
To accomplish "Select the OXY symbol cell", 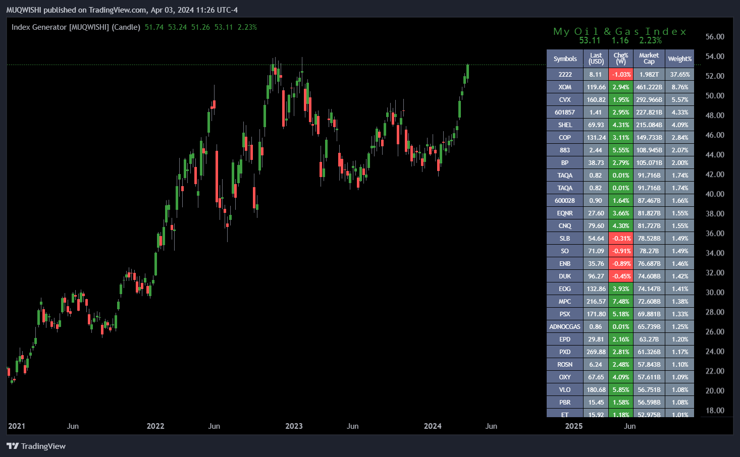I will tap(565, 377).
